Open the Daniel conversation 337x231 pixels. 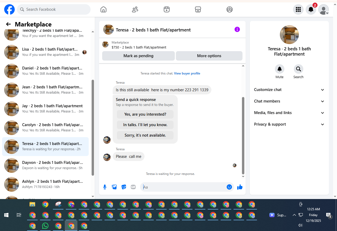pos(45,71)
